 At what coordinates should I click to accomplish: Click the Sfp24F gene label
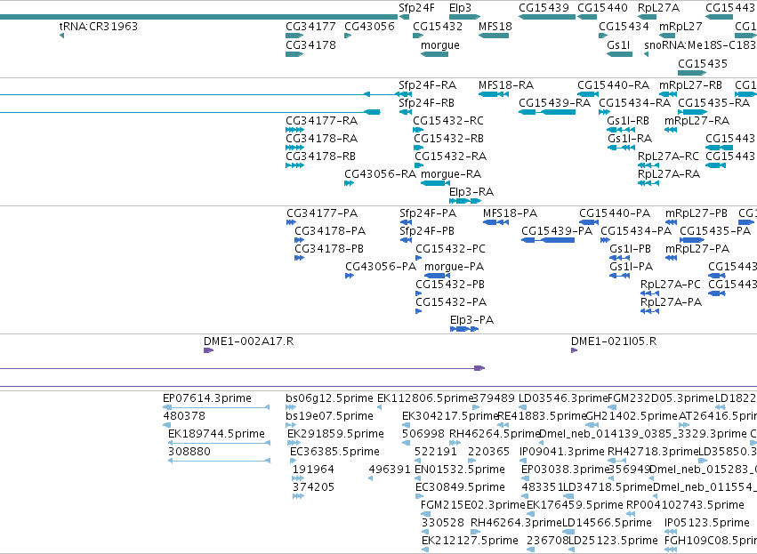[416, 8]
